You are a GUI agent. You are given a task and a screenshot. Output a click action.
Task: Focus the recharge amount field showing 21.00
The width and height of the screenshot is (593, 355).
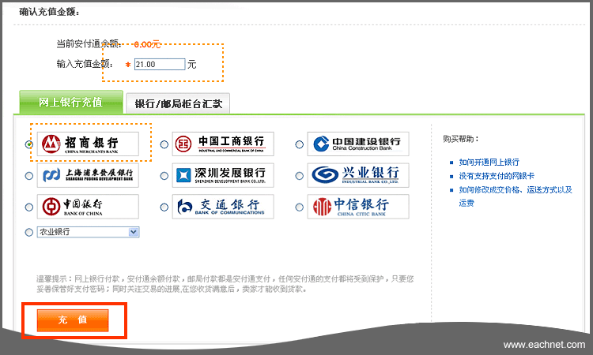tap(160, 64)
